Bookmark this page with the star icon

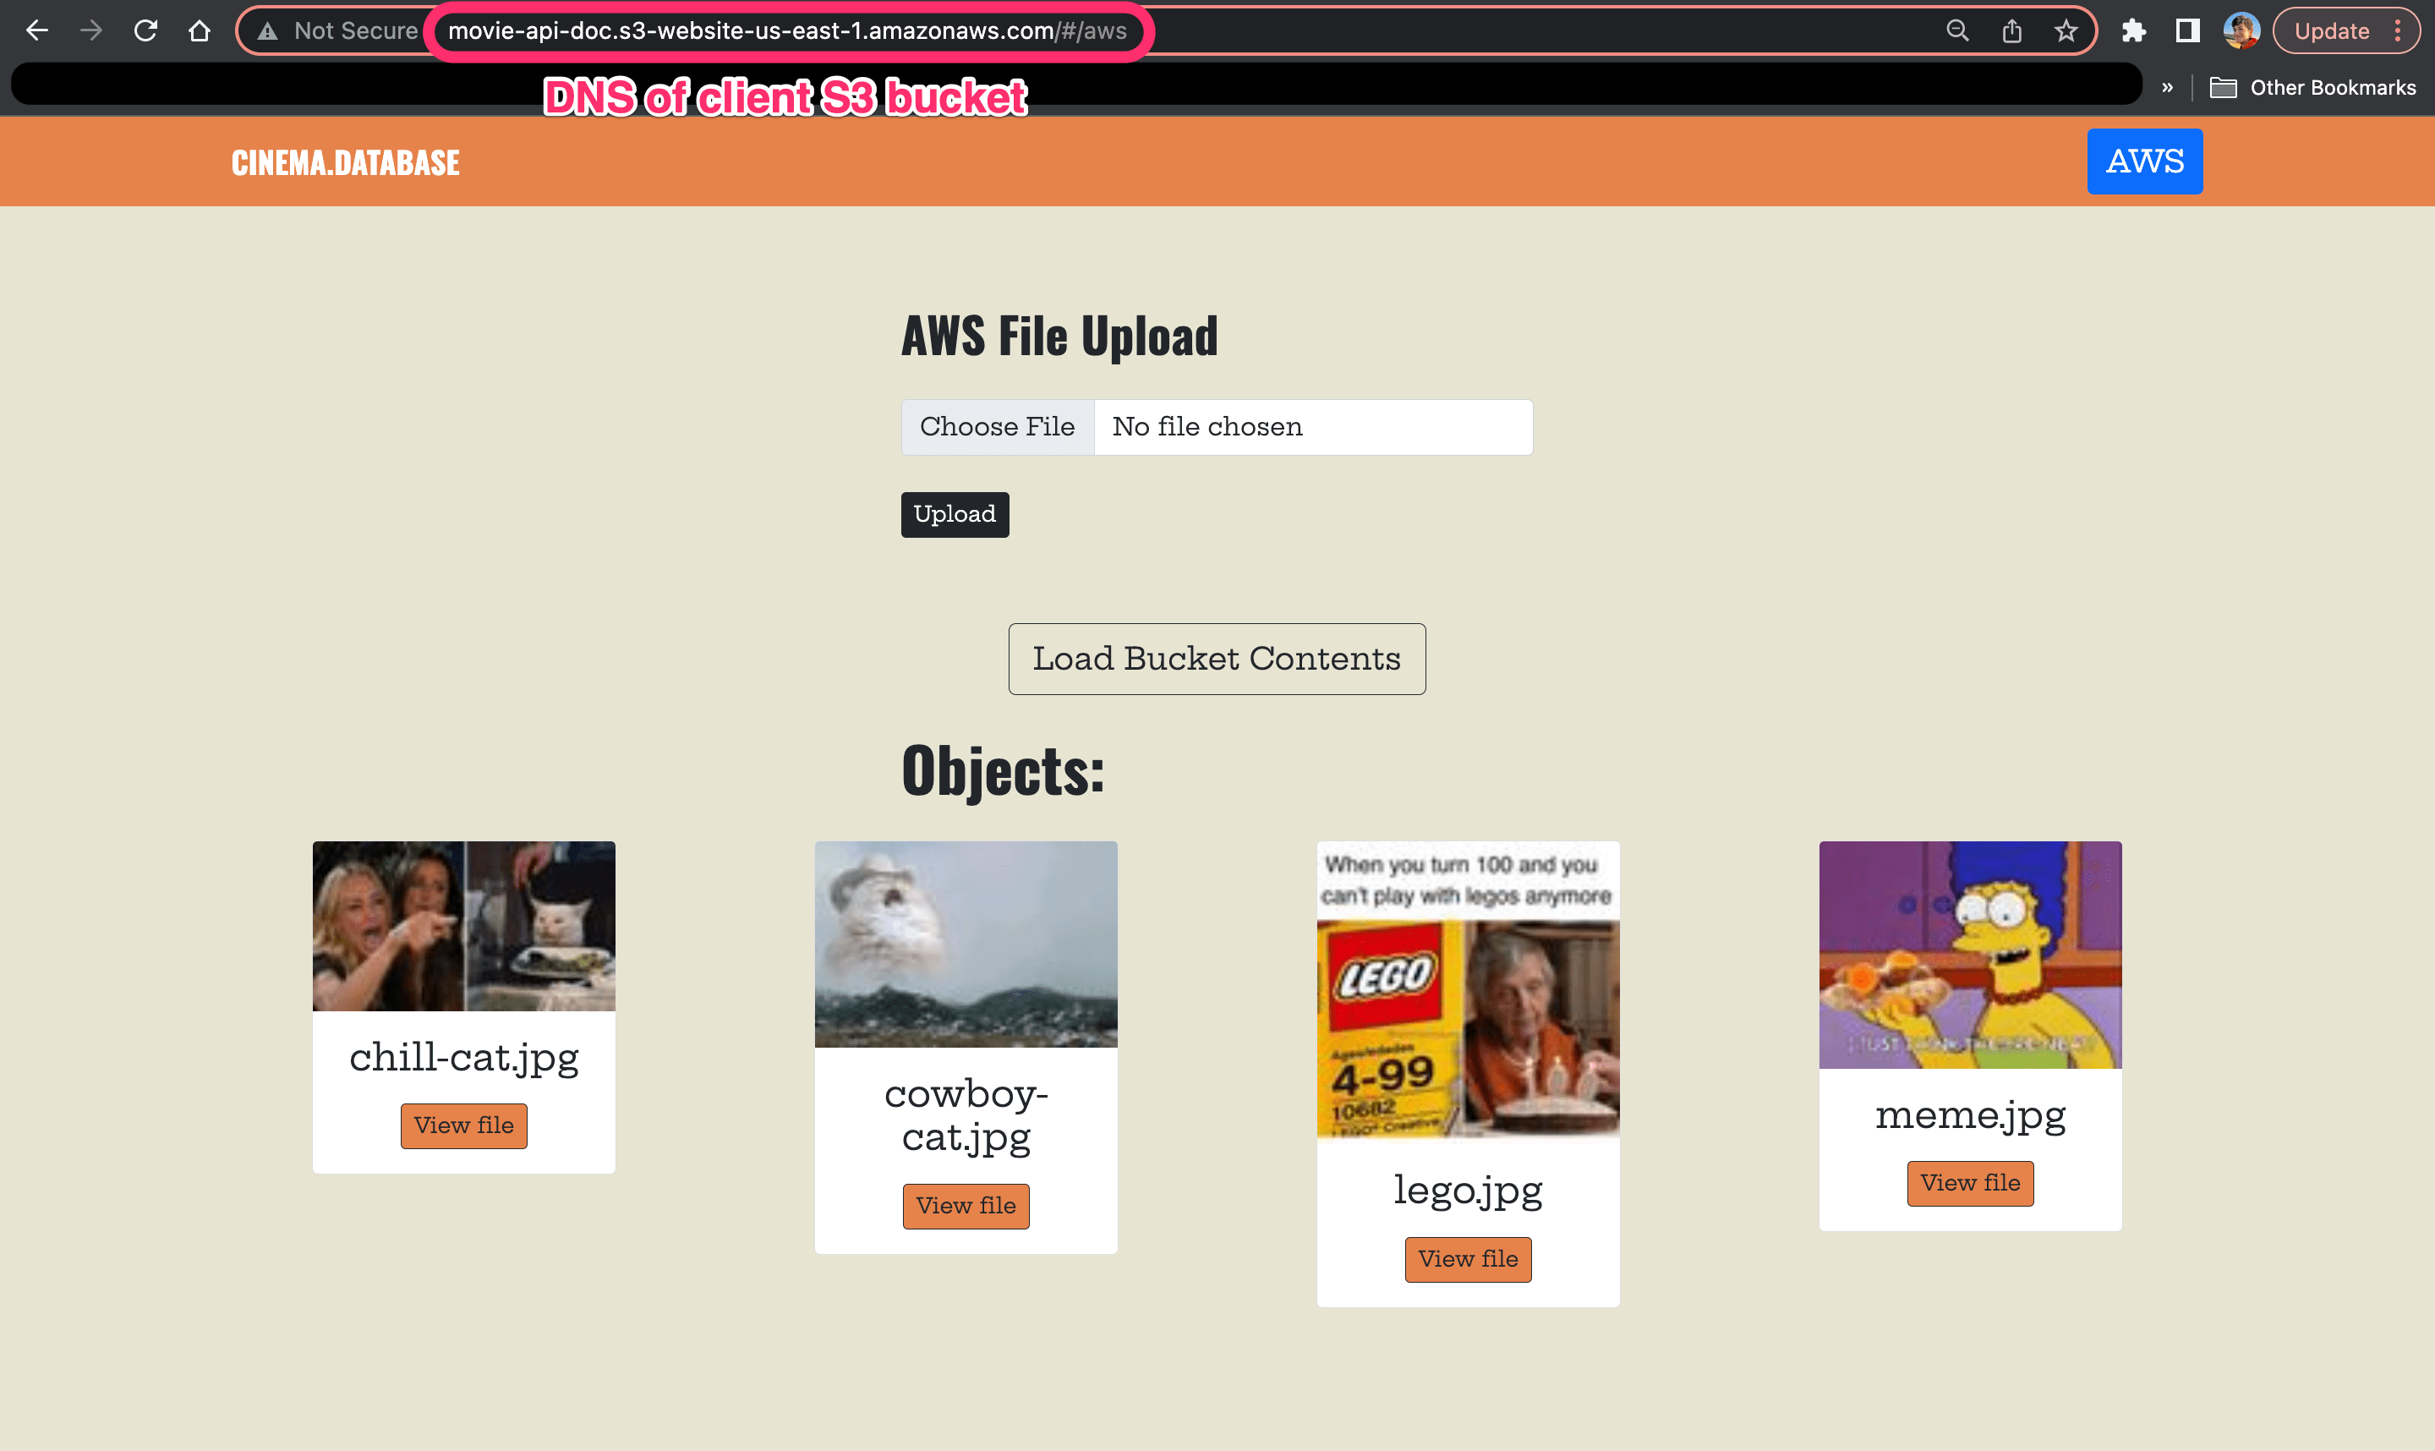pos(2066,30)
